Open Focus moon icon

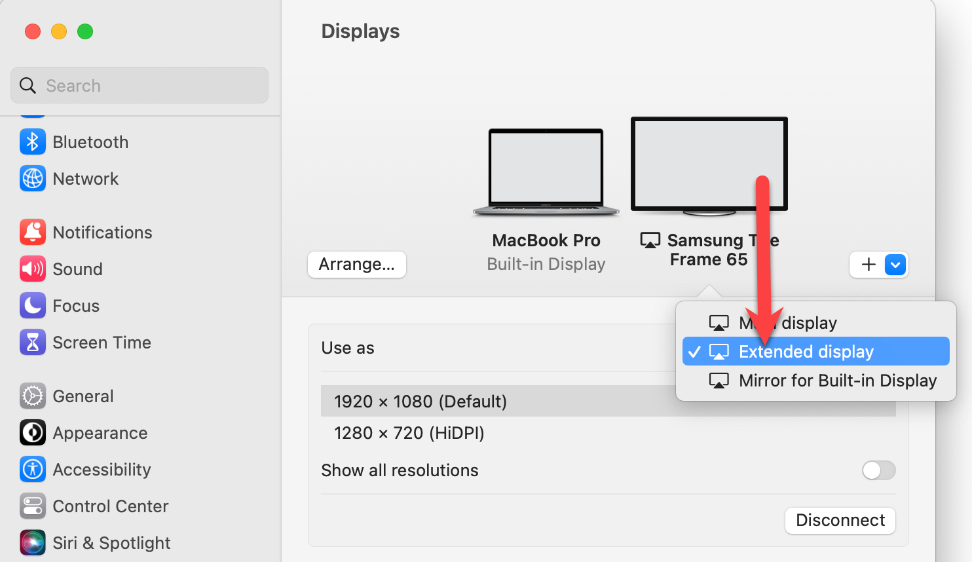(33, 306)
